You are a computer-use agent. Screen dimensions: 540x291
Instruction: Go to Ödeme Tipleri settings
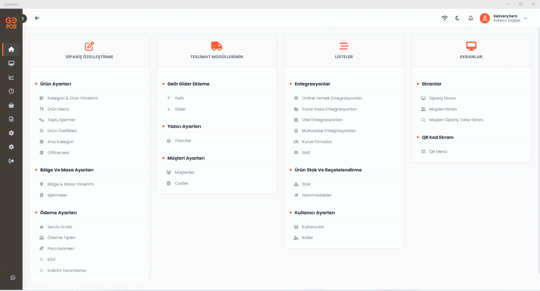coord(62,238)
